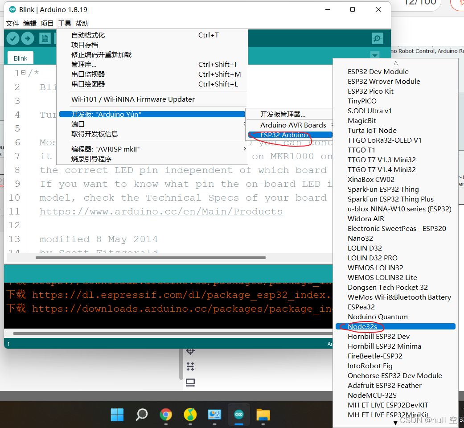464x428 pixels.
Task: Open 串口监视器 from the Tools menu
Action: [152, 74]
